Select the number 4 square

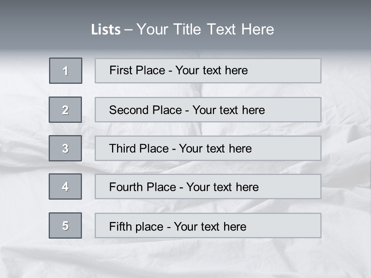click(65, 186)
